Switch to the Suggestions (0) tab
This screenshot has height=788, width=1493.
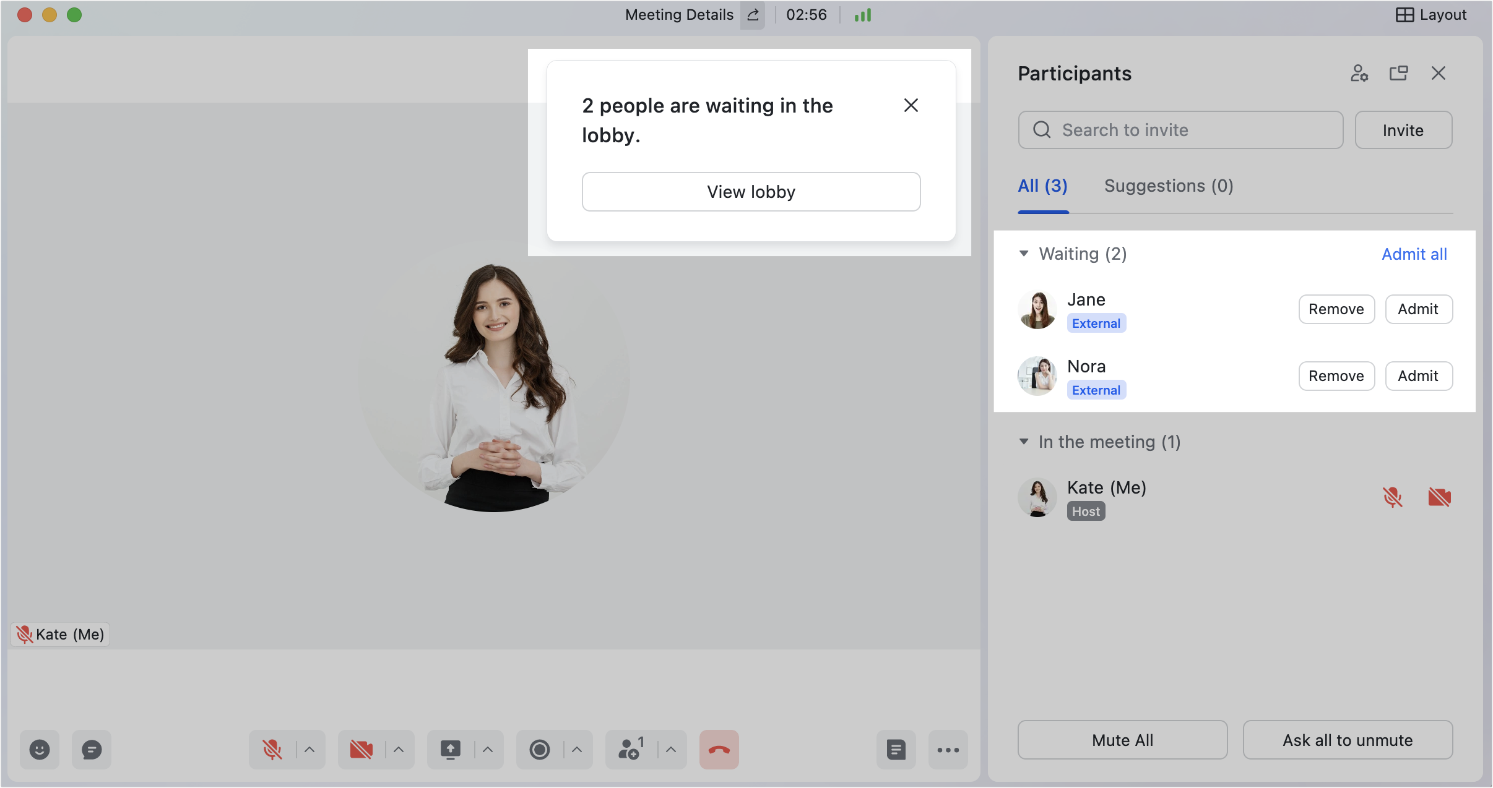1167,186
